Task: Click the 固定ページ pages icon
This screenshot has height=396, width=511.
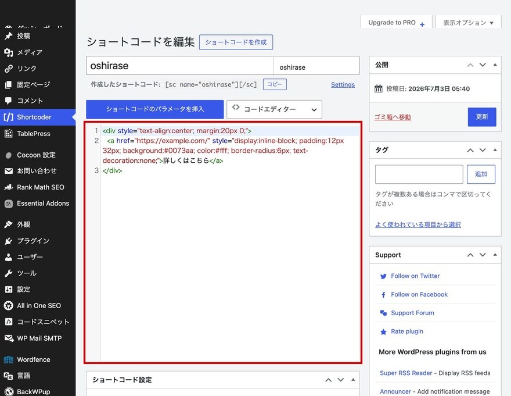Action: tap(9, 84)
